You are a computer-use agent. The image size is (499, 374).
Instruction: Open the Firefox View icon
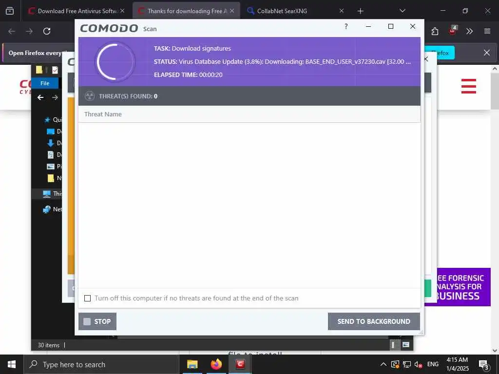point(10,11)
